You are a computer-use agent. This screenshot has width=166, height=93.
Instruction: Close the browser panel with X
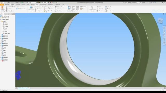3,14
